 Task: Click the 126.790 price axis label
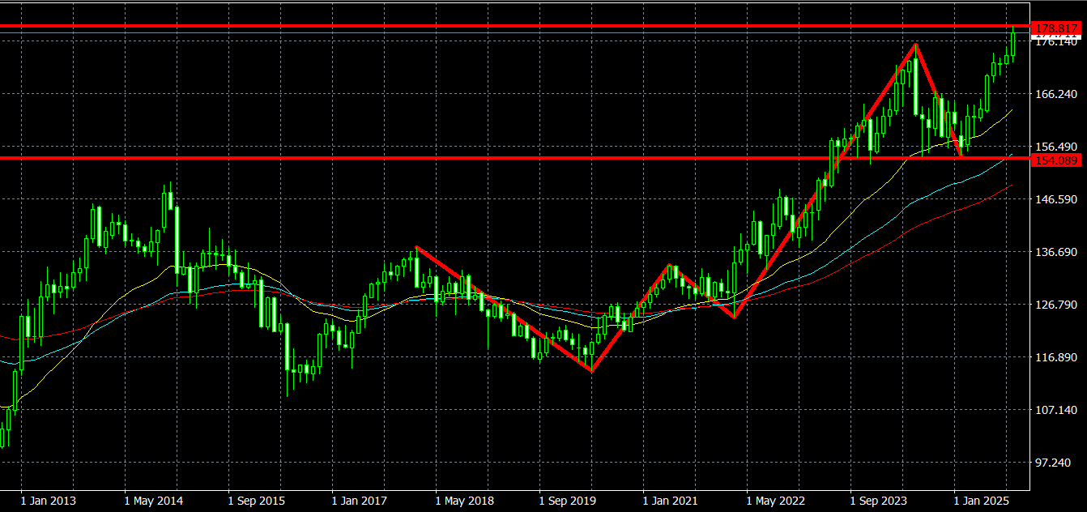click(x=1057, y=305)
